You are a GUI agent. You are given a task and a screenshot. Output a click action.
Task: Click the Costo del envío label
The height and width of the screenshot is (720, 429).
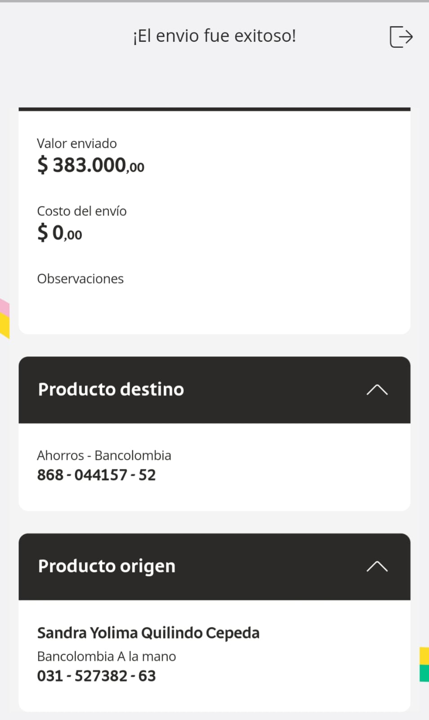point(82,211)
